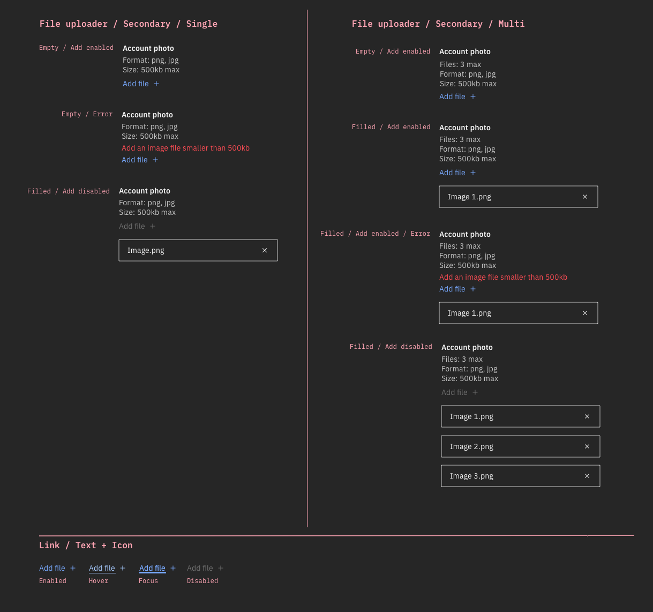Click the X icon to remove Image.png
The image size is (653, 612).
pos(265,250)
